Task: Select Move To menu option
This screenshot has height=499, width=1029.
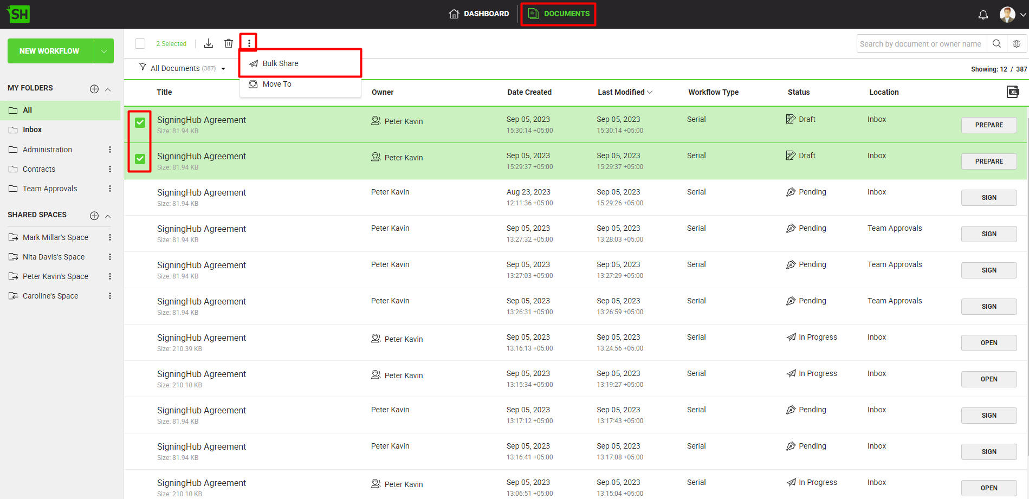Action: pos(277,84)
